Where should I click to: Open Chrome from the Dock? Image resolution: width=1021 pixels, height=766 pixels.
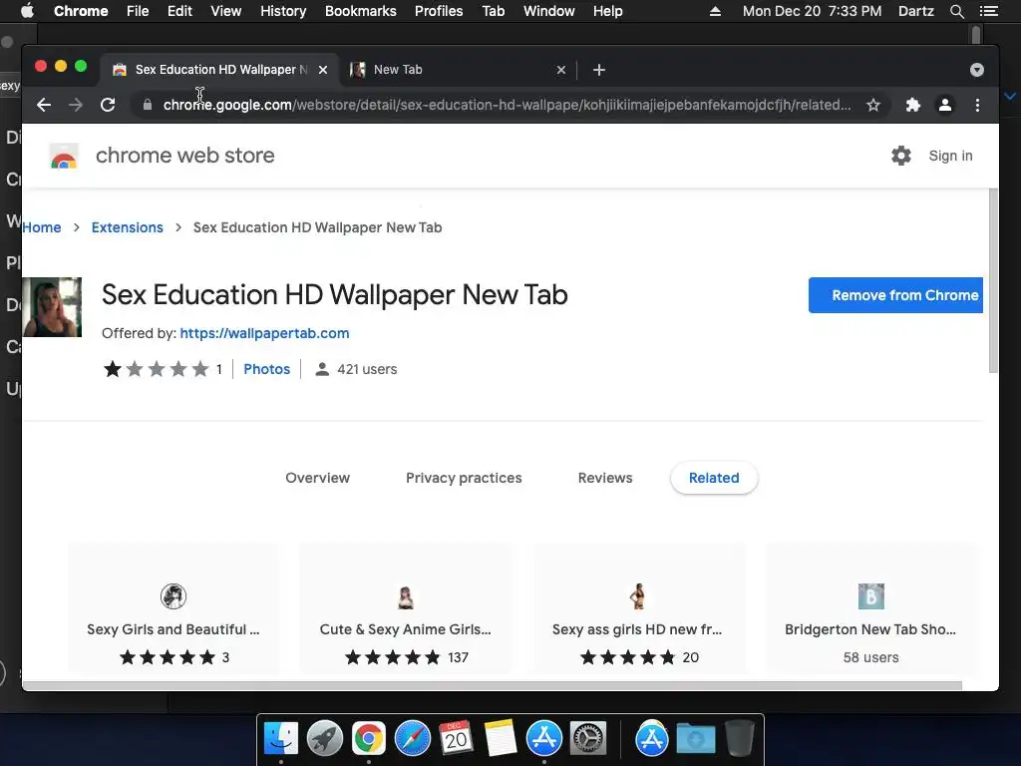[369, 739]
